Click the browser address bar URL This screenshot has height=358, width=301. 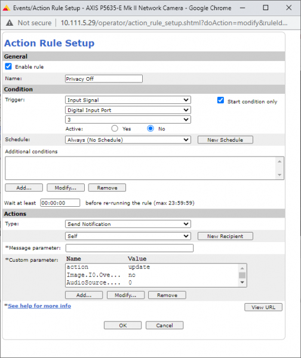coord(174,23)
